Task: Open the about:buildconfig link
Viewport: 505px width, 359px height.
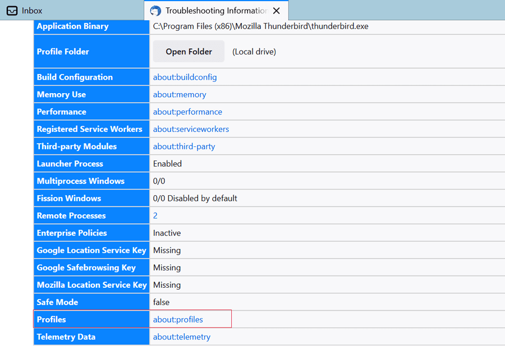Action: click(185, 77)
